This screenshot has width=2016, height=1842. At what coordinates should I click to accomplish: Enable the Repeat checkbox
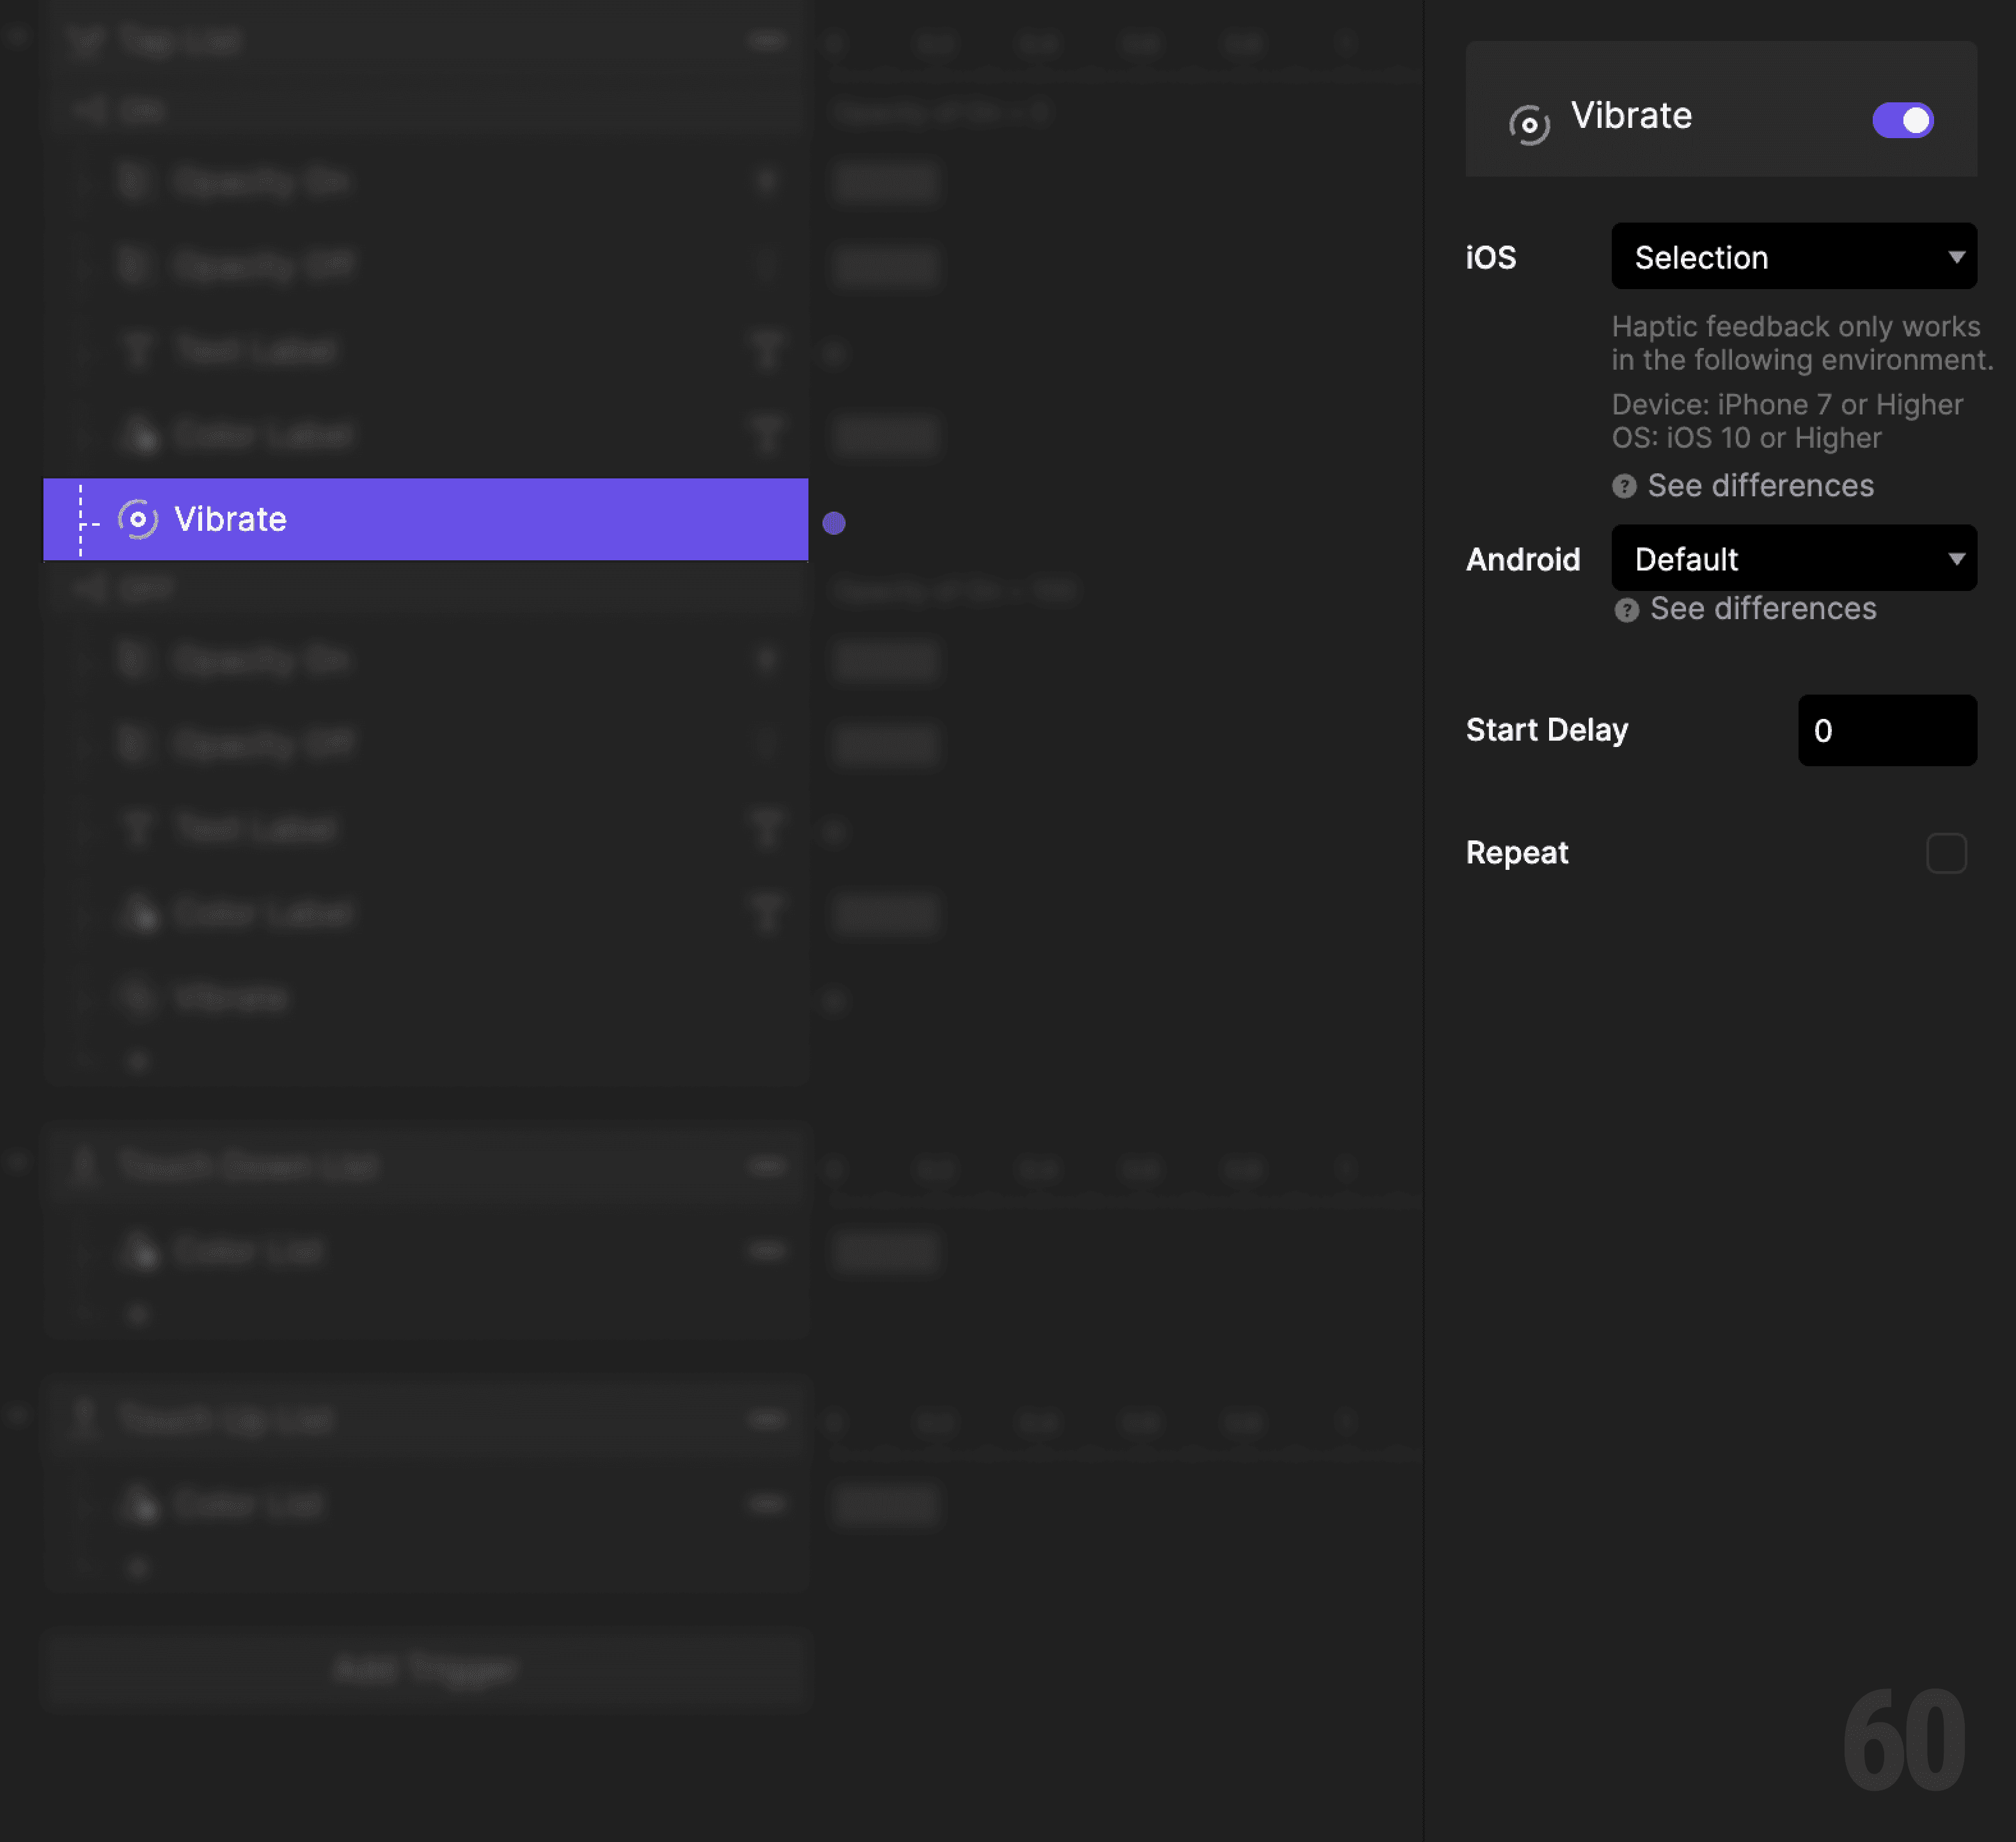coord(1946,853)
